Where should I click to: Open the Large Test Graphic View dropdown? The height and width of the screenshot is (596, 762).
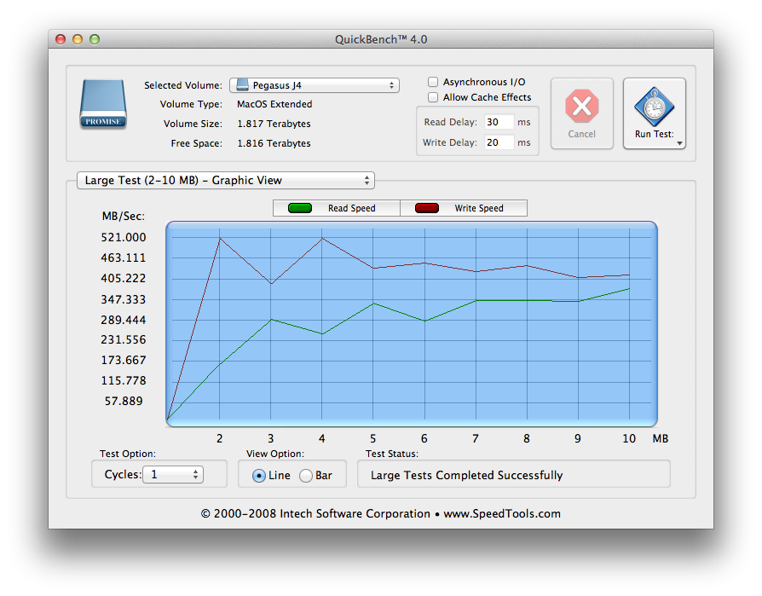coord(226,181)
